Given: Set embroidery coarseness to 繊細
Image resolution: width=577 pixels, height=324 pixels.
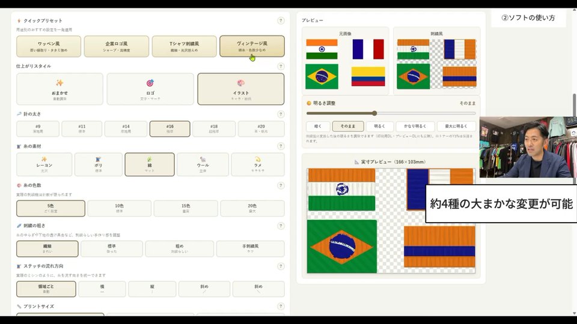Looking at the screenshot, I should pos(47,248).
